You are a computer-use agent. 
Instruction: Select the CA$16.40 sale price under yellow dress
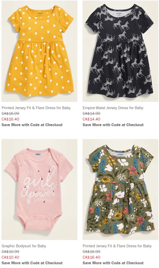pos(10,119)
